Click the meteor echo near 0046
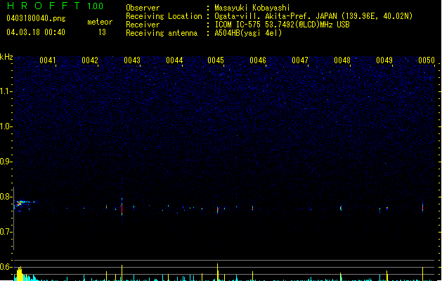442x281 pixels. (x=252, y=208)
